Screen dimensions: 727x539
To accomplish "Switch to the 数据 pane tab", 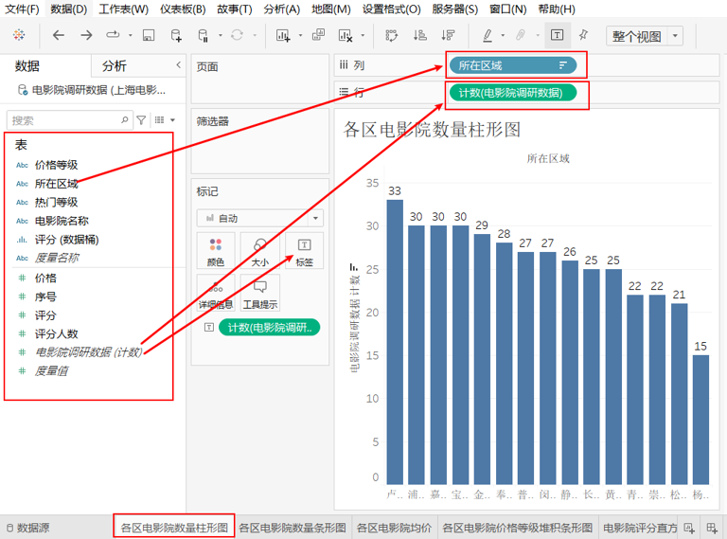I will pyautogui.click(x=27, y=66).
